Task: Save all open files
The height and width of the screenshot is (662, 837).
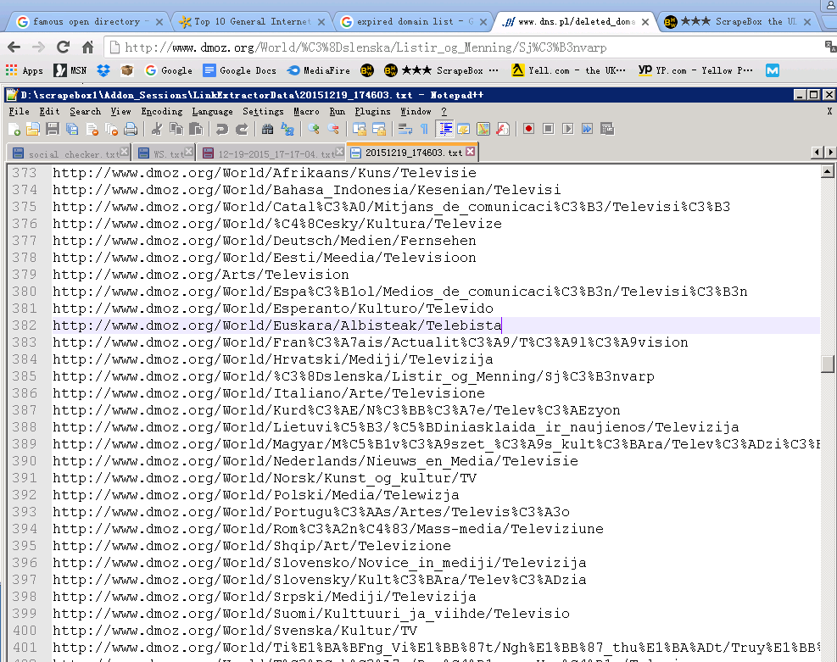Action: click(x=72, y=129)
